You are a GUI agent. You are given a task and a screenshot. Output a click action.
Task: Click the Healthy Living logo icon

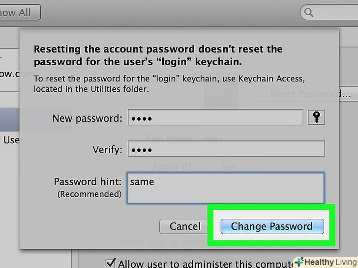click(299, 262)
